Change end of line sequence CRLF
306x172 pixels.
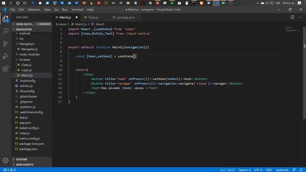coord(269,170)
